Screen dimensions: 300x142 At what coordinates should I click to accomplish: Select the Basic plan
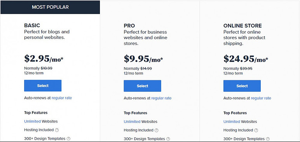pos(43,86)
